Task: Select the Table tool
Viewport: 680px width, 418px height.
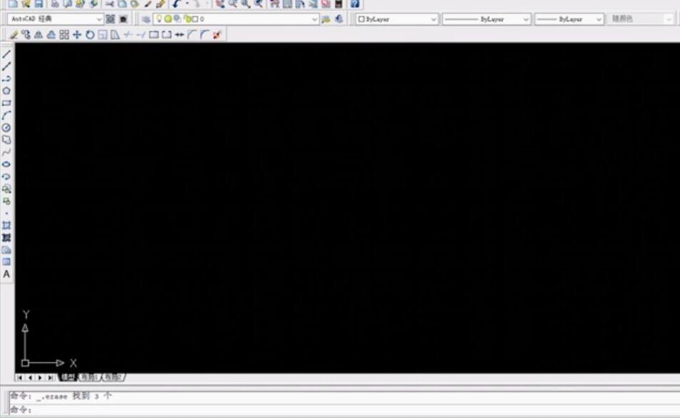Action: coord(6,261)
